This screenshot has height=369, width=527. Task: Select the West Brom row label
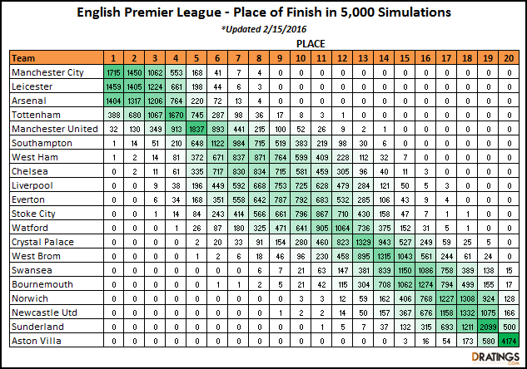click(x=35, y=255)
